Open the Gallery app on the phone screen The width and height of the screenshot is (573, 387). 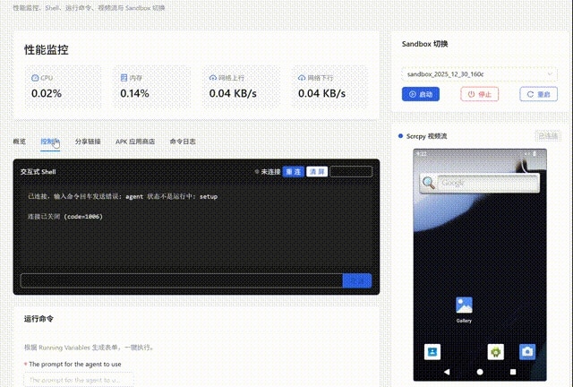(x=464, y=309)
